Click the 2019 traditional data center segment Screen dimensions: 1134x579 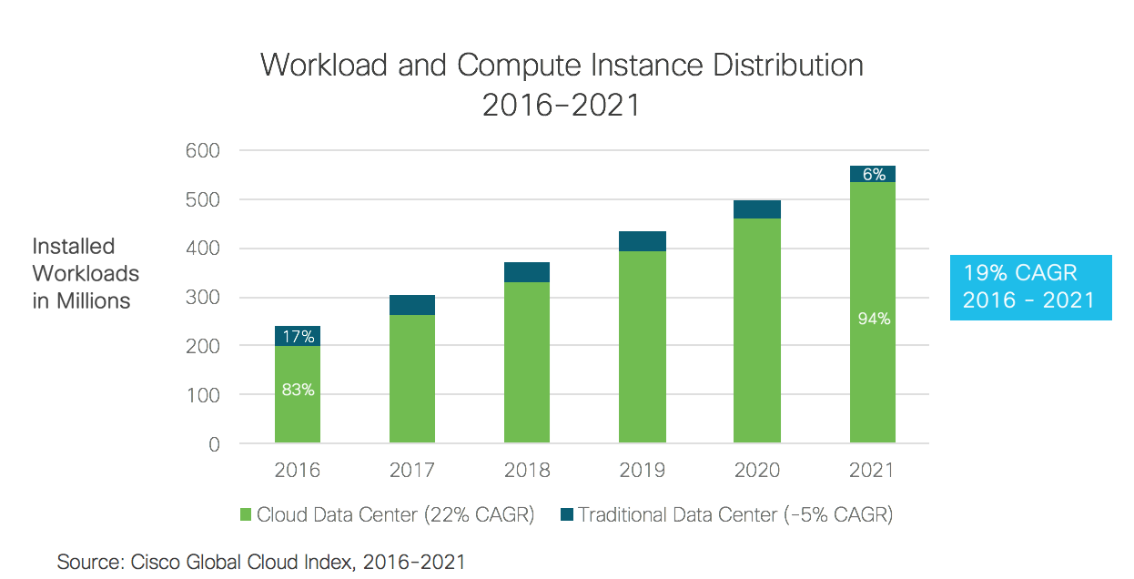[643, 241]
